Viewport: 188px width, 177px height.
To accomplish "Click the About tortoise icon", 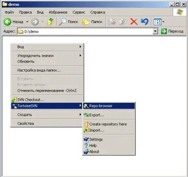I will pos(86,152).
